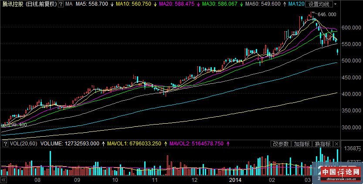Click the 350.000 price axis label

(351, 111)
